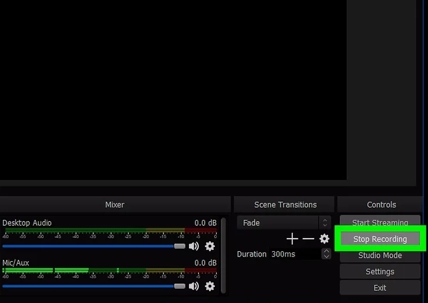This screenshot has width=428, height=303.
Task: Click Desktop Audio 0.0 dB value
Action: pyautogui.click(x=205, y=223)
